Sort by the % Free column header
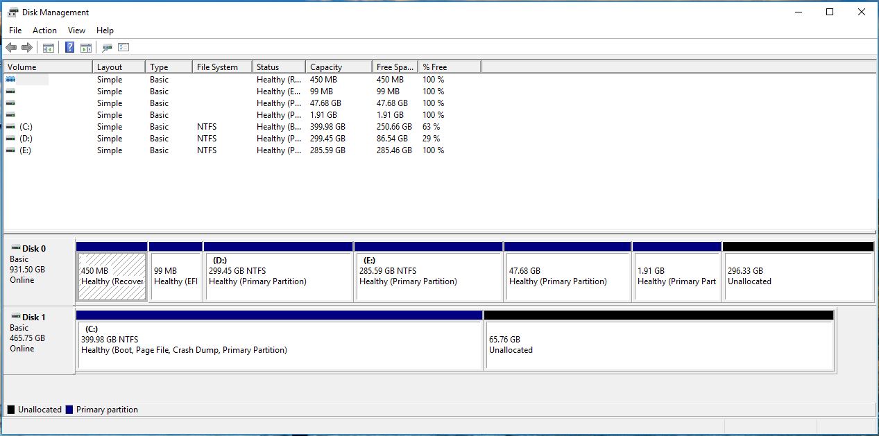The width and height of the screenshot is (879, 436). tap(450, 67)
